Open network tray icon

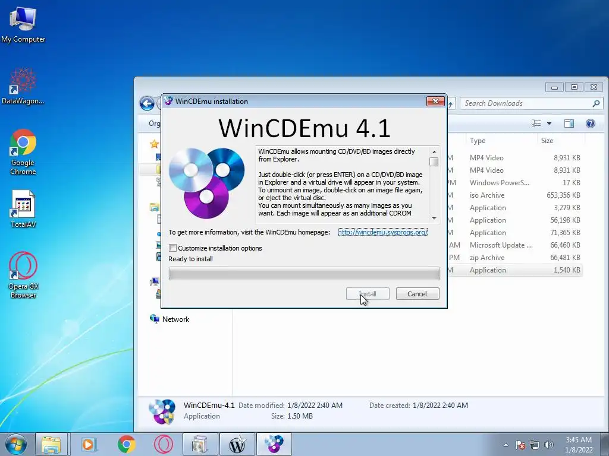click(x=535, y=445)
